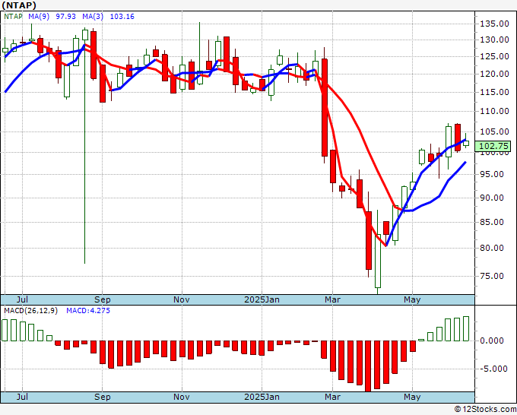Click the 90.00 price axis label
The image size is (517, 415).
[492, 198]
